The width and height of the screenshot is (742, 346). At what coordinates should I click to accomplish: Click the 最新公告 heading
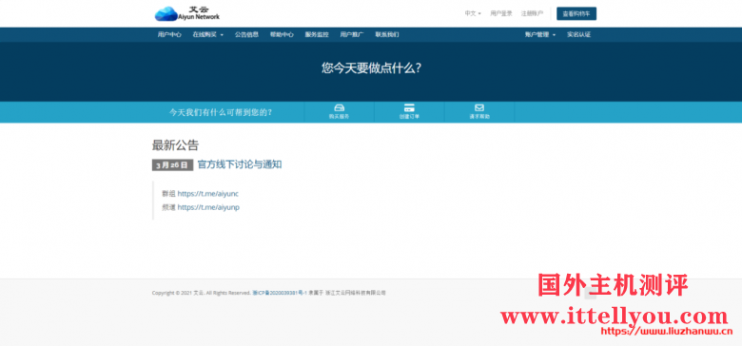[175, 145]
